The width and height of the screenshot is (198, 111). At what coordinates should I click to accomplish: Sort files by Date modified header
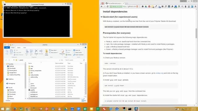(x=59, y=63)
